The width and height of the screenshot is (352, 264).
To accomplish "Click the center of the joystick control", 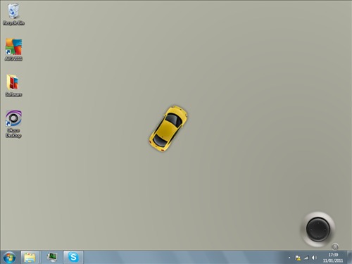I will (318, 230).
